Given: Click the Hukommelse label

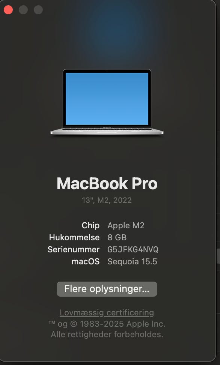Looking at the screenshot, I should [74, 237].
